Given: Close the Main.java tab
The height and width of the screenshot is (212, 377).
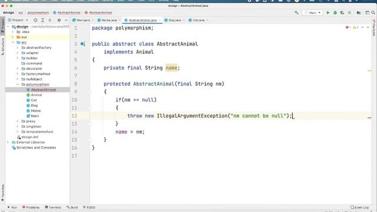Looking at the screenshot, I should 93,20.
